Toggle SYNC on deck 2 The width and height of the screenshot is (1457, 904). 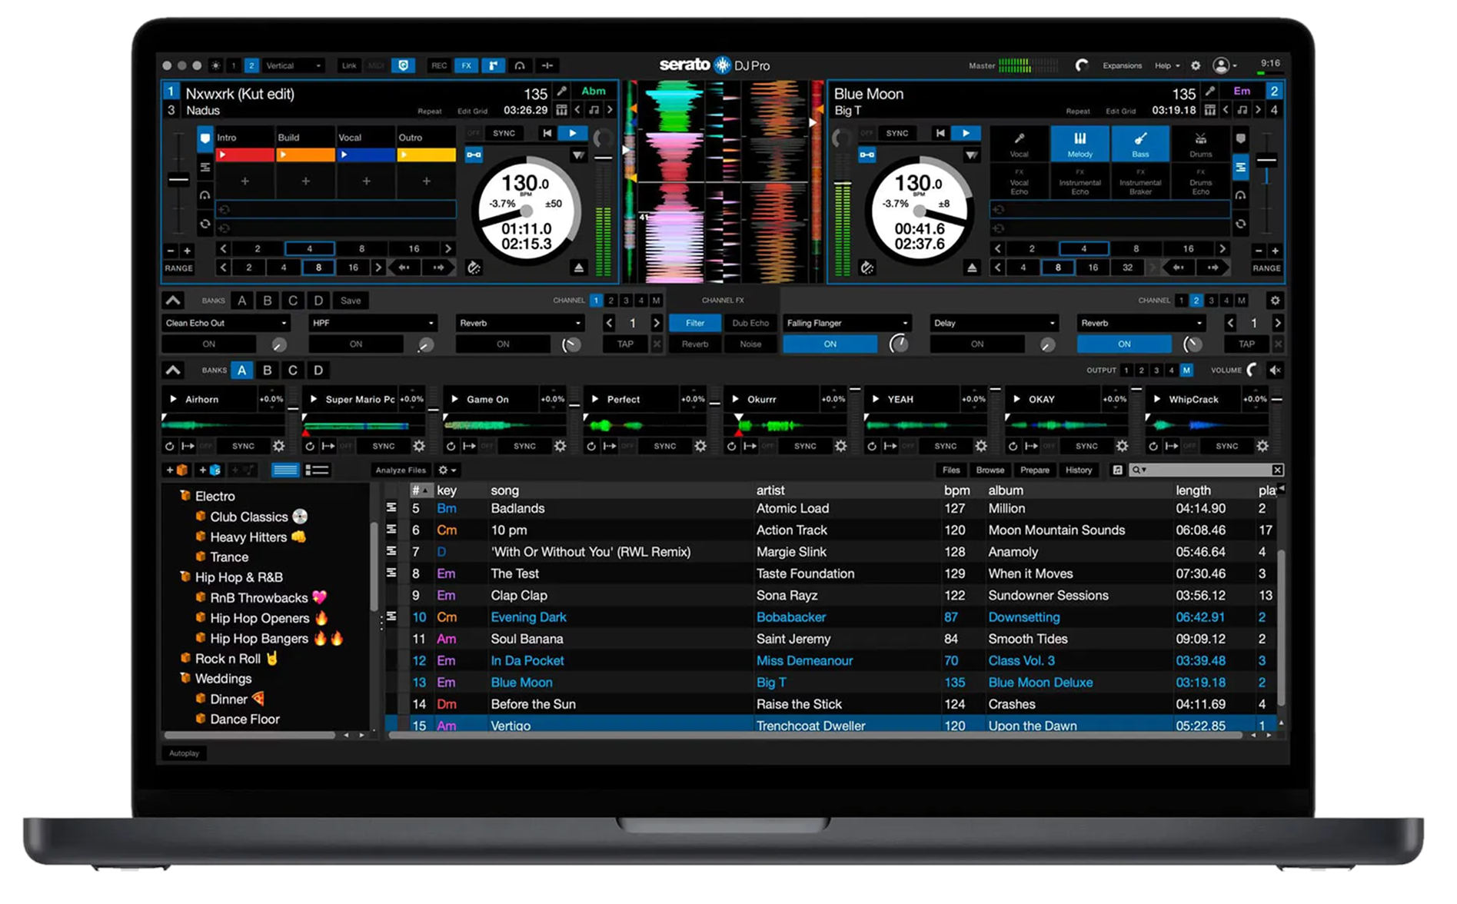(x=897, y=133)
